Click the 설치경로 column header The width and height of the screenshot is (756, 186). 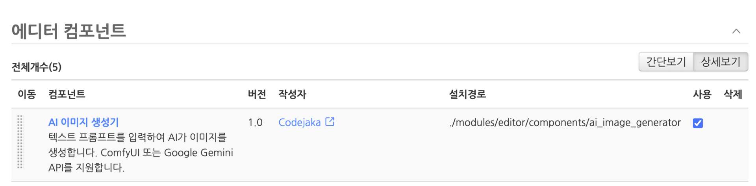click(x=467, y=94)
